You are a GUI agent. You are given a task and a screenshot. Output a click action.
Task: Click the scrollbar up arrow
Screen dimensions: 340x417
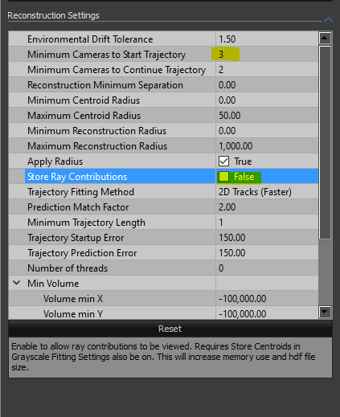[x=325, y=39]
